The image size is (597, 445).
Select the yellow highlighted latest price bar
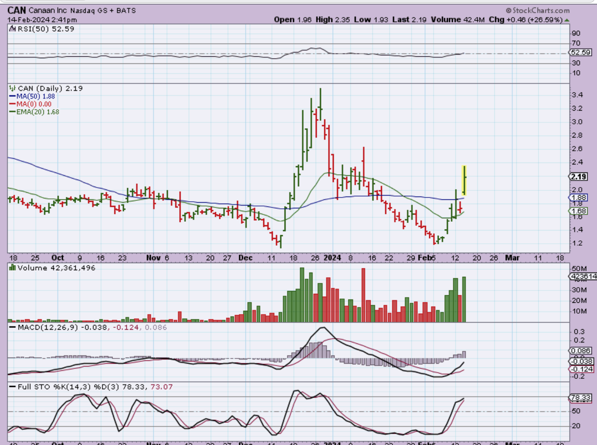click(465, 180)
